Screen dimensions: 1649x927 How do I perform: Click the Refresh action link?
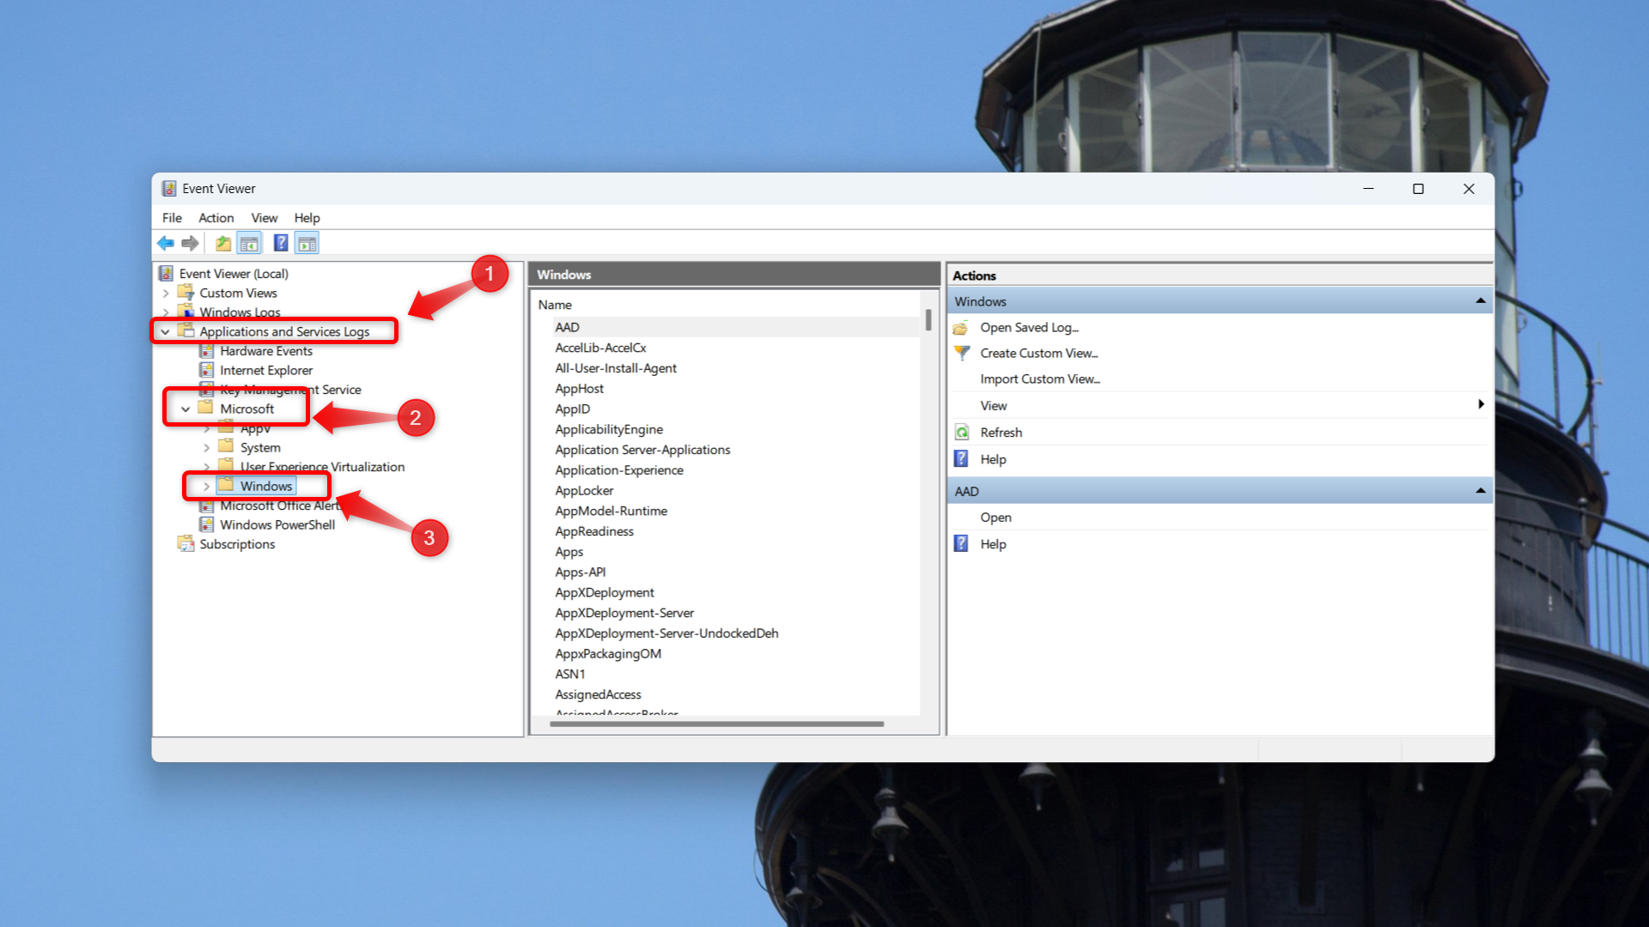click(1001, 433)
